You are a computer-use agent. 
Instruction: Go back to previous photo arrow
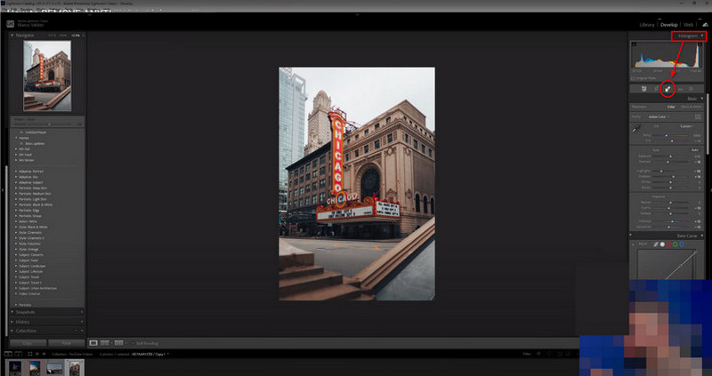click(x=36, y=354)
